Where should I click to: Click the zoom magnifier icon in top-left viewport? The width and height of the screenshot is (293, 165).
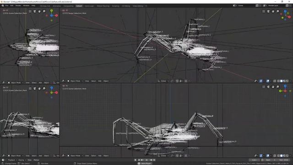[44, 11]
